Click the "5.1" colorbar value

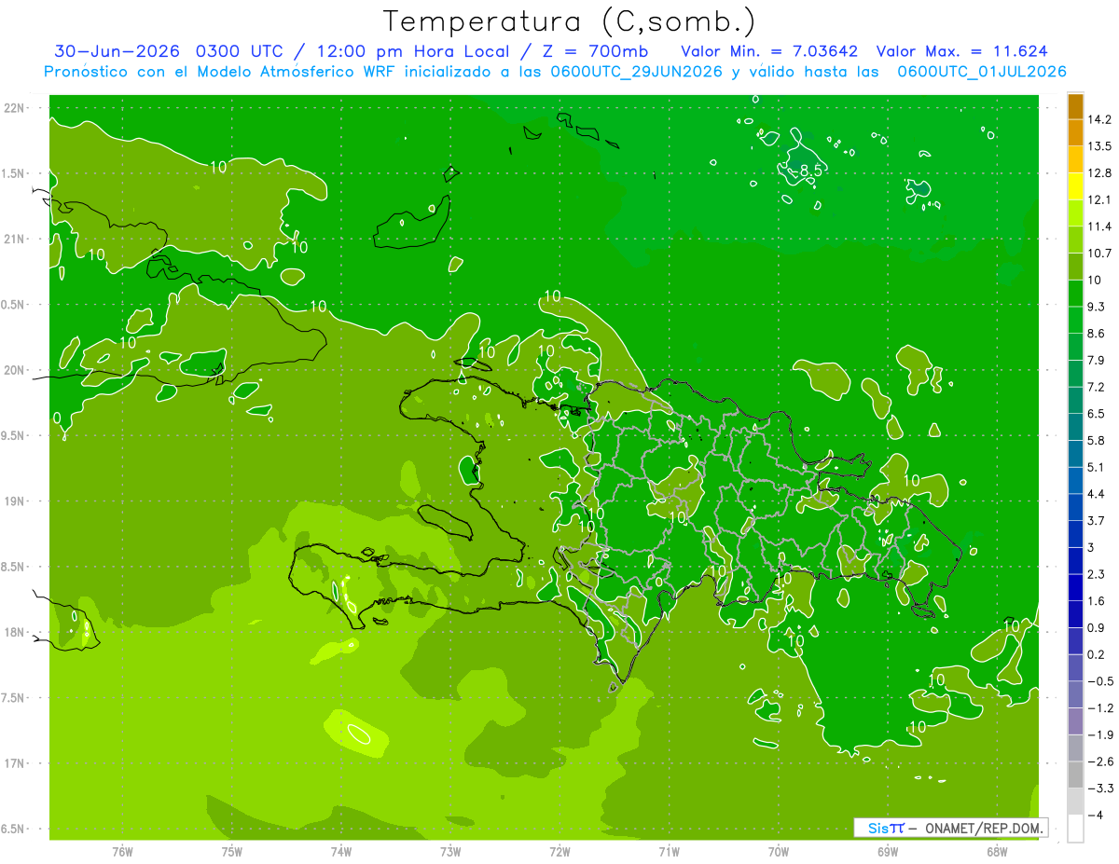point(1095,467)
